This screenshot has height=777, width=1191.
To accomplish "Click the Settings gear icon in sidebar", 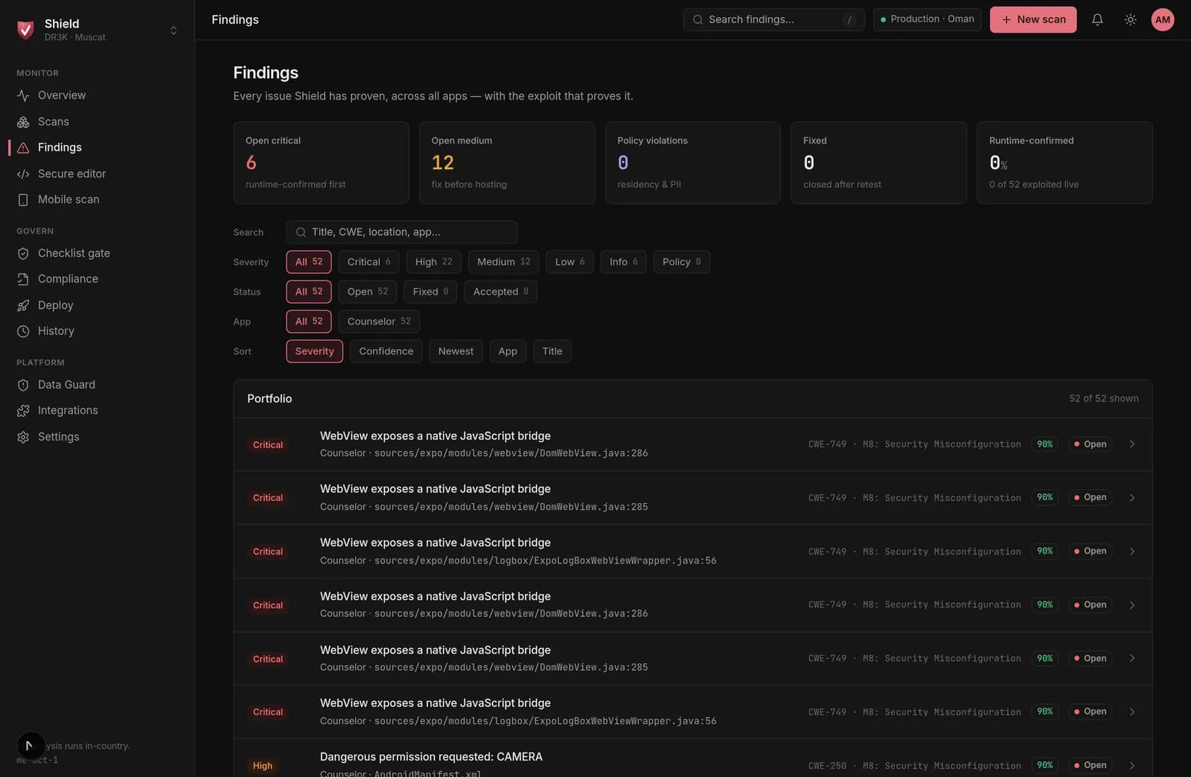I will pos(23,437).
